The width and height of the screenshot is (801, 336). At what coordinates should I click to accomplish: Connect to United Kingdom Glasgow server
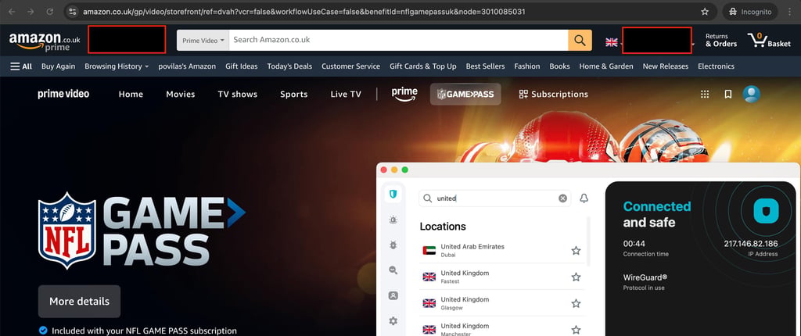[501, 303]
